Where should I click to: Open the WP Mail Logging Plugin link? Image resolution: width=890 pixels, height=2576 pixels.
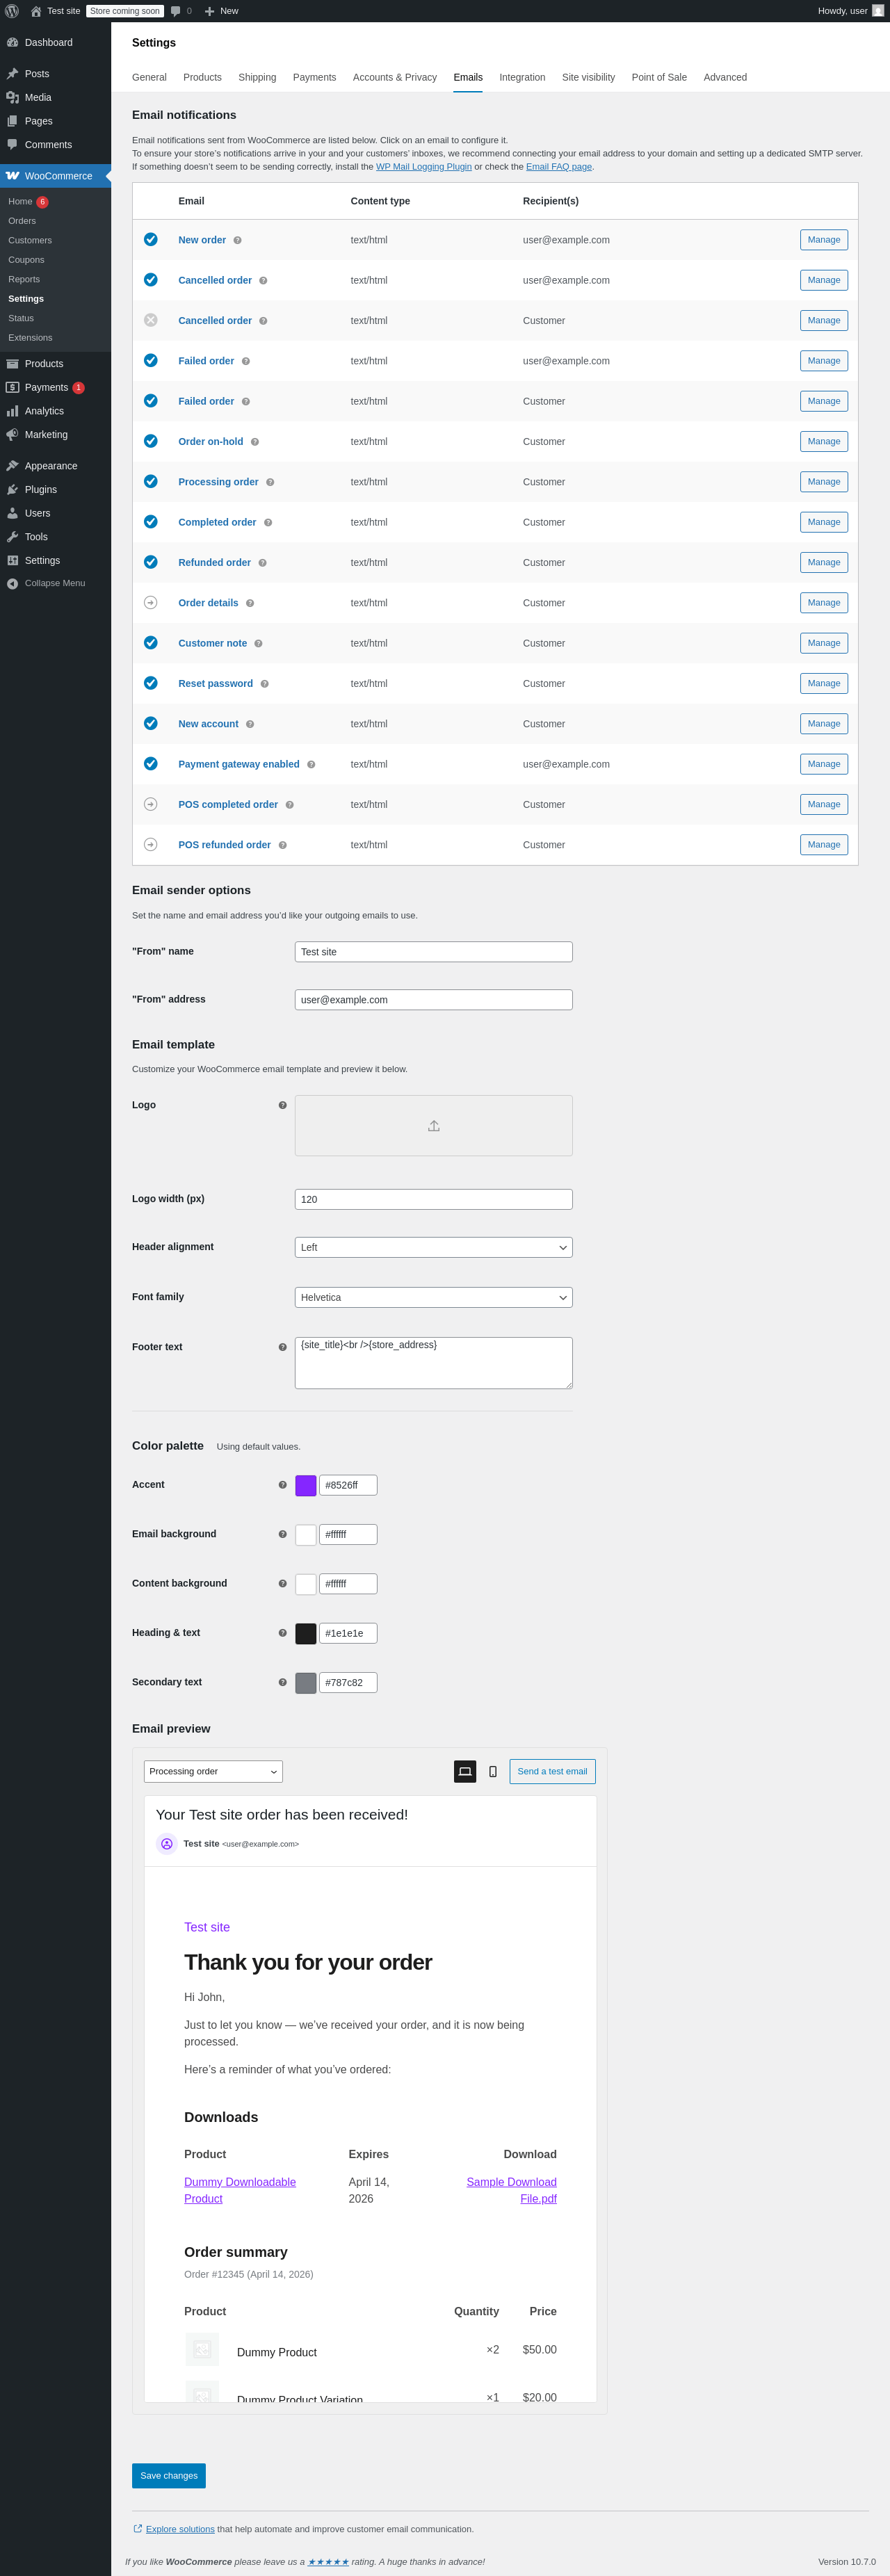[423, 167]
